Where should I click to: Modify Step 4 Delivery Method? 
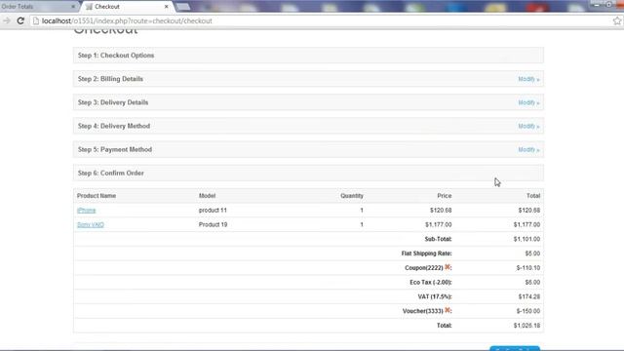(x=528, y=126)
